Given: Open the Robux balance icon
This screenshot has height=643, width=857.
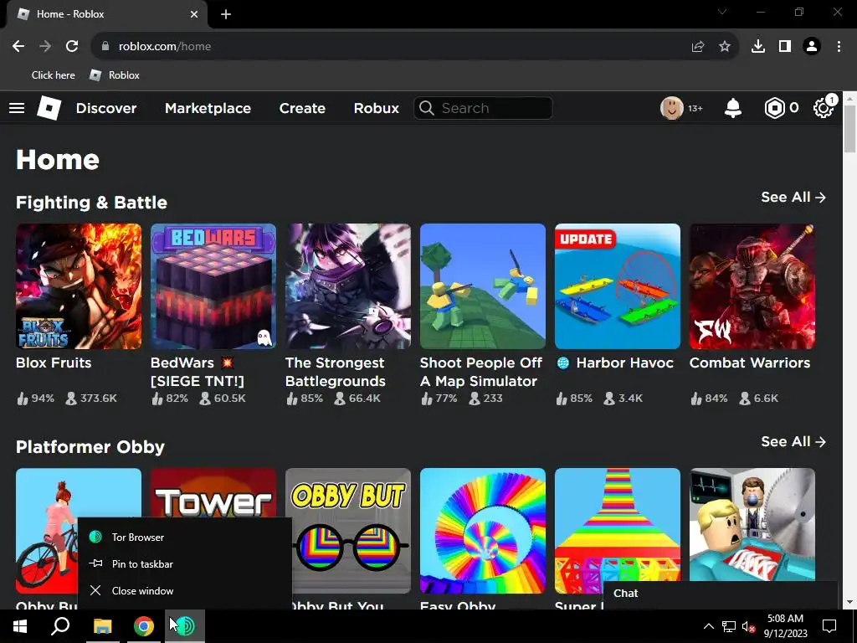Looking at the screenshot, I should [774, 108].
